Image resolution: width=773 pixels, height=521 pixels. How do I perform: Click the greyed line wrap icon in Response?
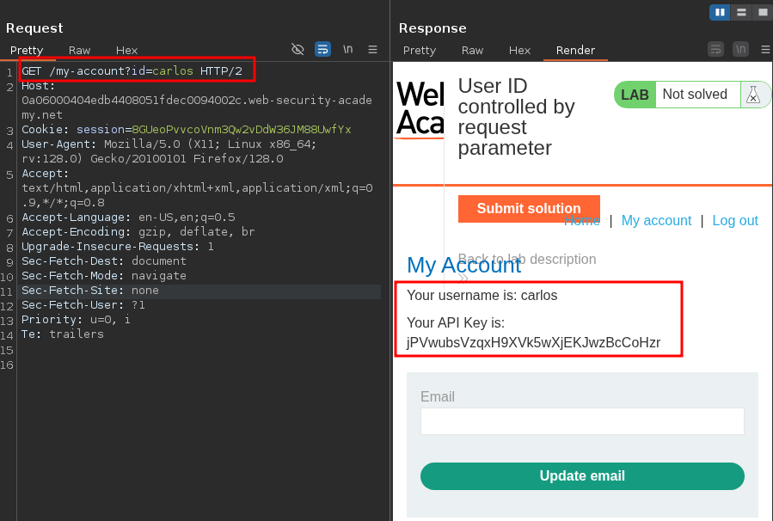(715, 49)
